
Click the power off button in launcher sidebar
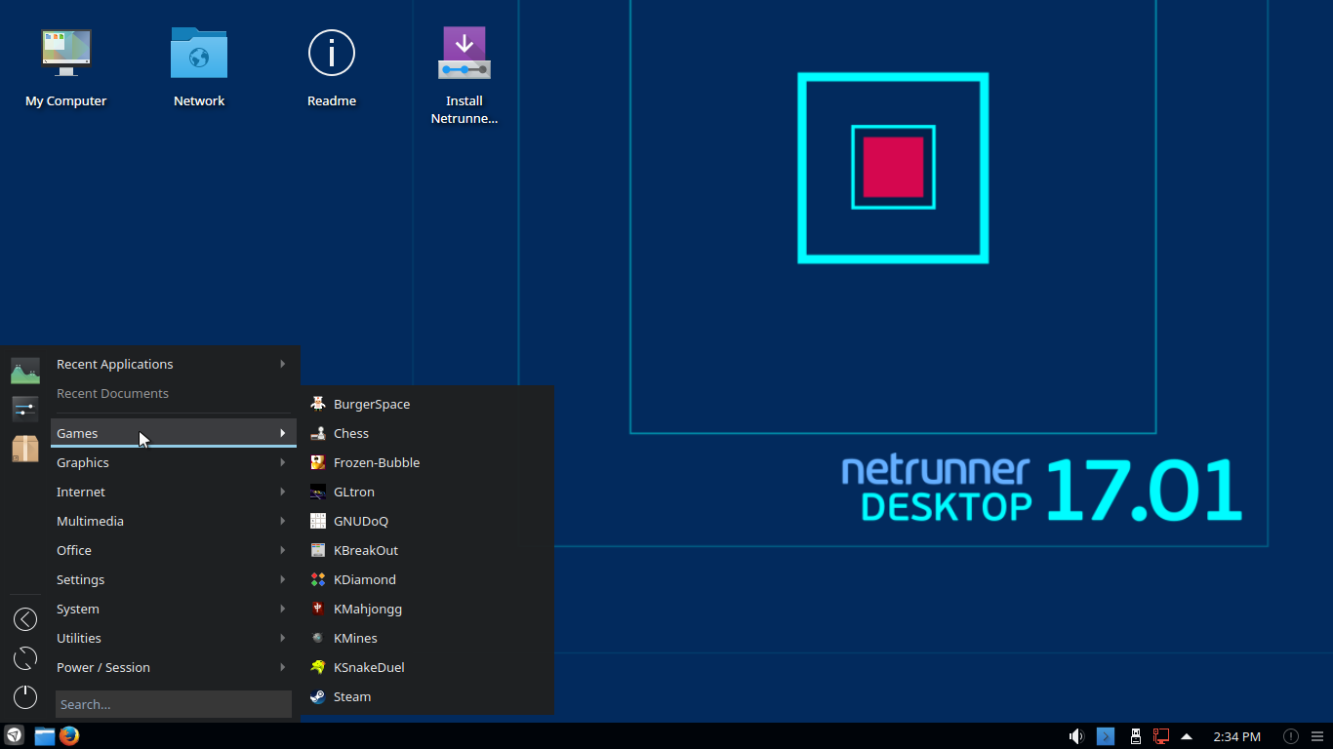pos(24,697)
